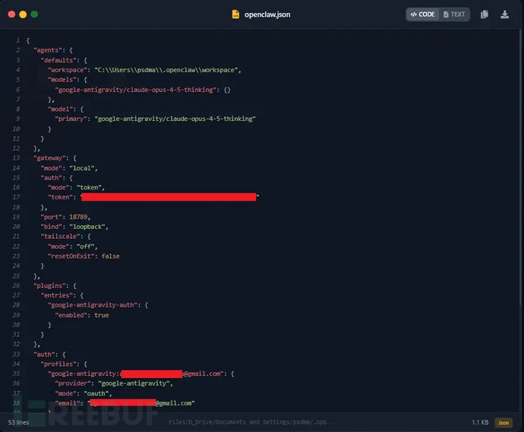Screen dimensions: 524x432
Task: Click line number 1 in the gutter
Action: point(17,40)
